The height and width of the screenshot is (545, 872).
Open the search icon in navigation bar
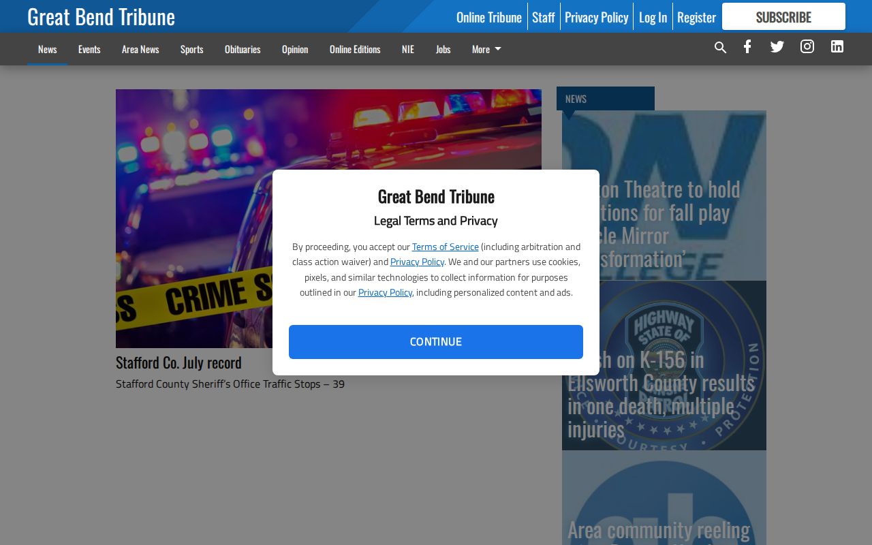tap(720, 48)
